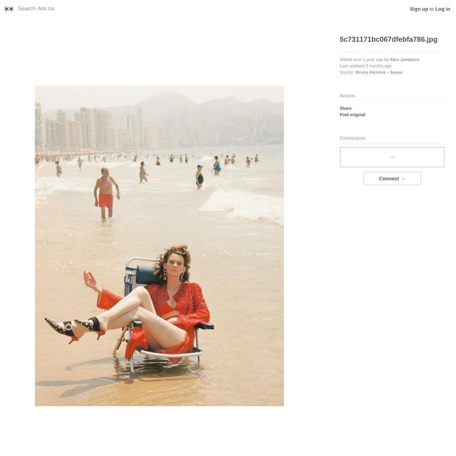This screenshot has height=456, width=456.
Task: Open the Bruno Ferreira – Savee source
Action: (379, 73)
